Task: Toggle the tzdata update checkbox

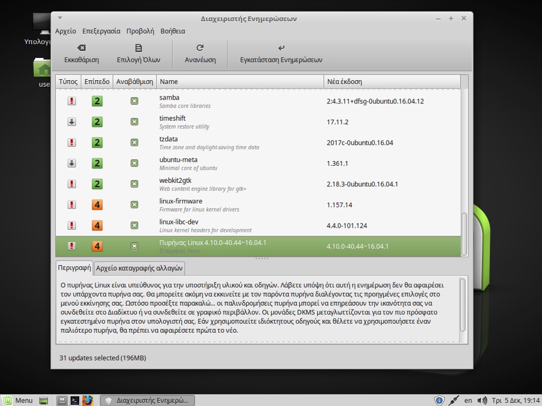Action: tap(134, 143)
